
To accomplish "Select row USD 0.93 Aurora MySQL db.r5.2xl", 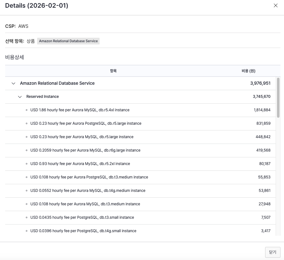I will 140,164.
